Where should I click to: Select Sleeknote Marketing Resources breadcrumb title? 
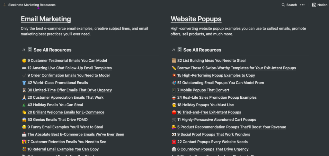pos(32,5)
